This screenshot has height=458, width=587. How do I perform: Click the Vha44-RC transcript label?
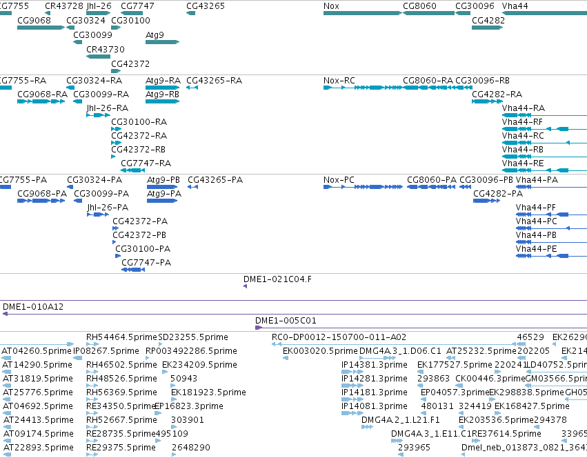click(523, 136)
